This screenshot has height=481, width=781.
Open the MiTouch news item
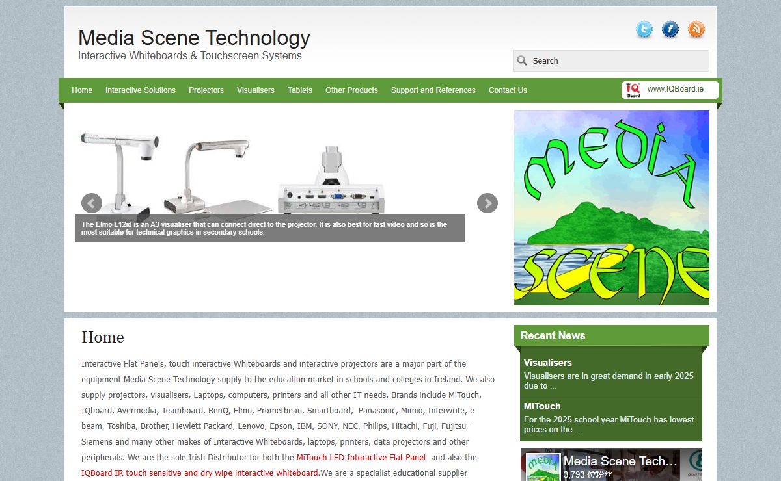542,406
